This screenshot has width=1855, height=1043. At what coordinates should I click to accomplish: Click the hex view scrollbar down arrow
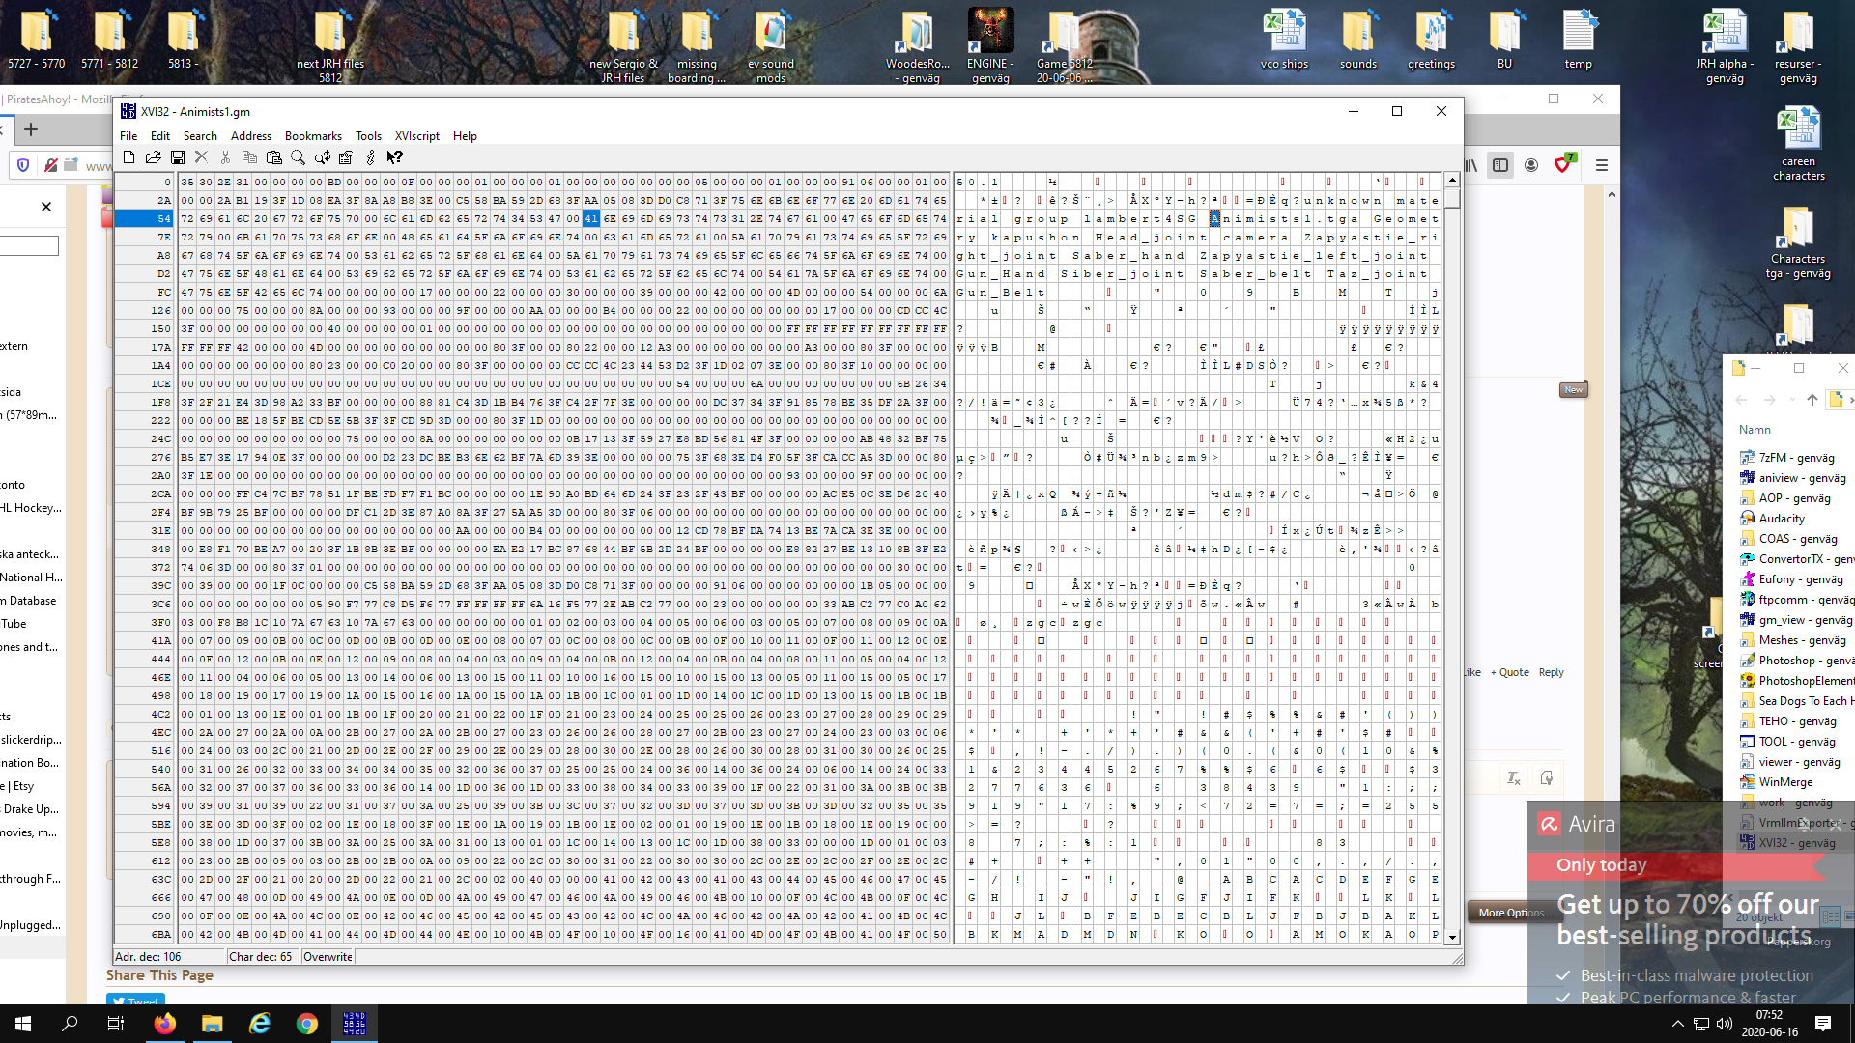click(x=1452, y=937)
